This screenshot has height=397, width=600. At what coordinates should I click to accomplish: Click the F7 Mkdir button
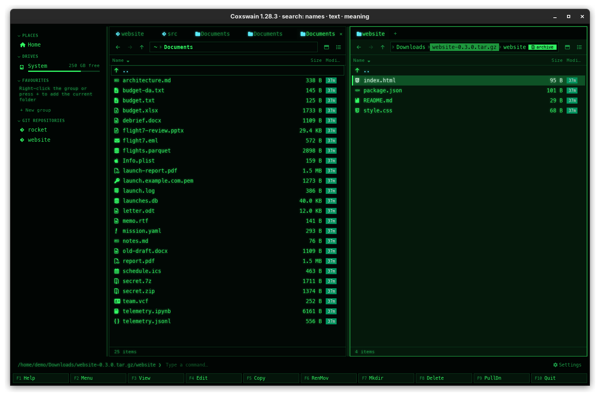pos(386,378)
